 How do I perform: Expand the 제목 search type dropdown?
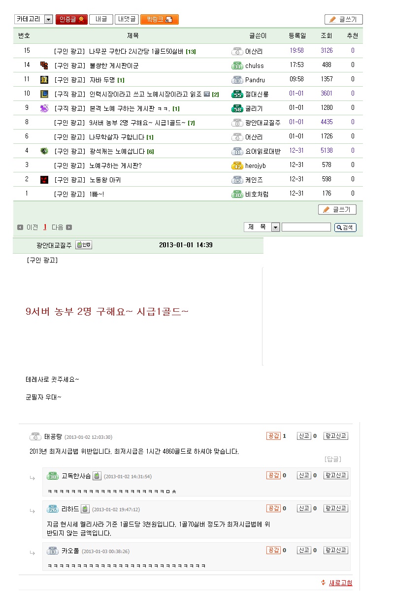(275, 227)
